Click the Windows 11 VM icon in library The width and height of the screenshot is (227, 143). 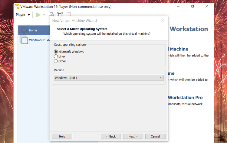(x=24, y=40)
